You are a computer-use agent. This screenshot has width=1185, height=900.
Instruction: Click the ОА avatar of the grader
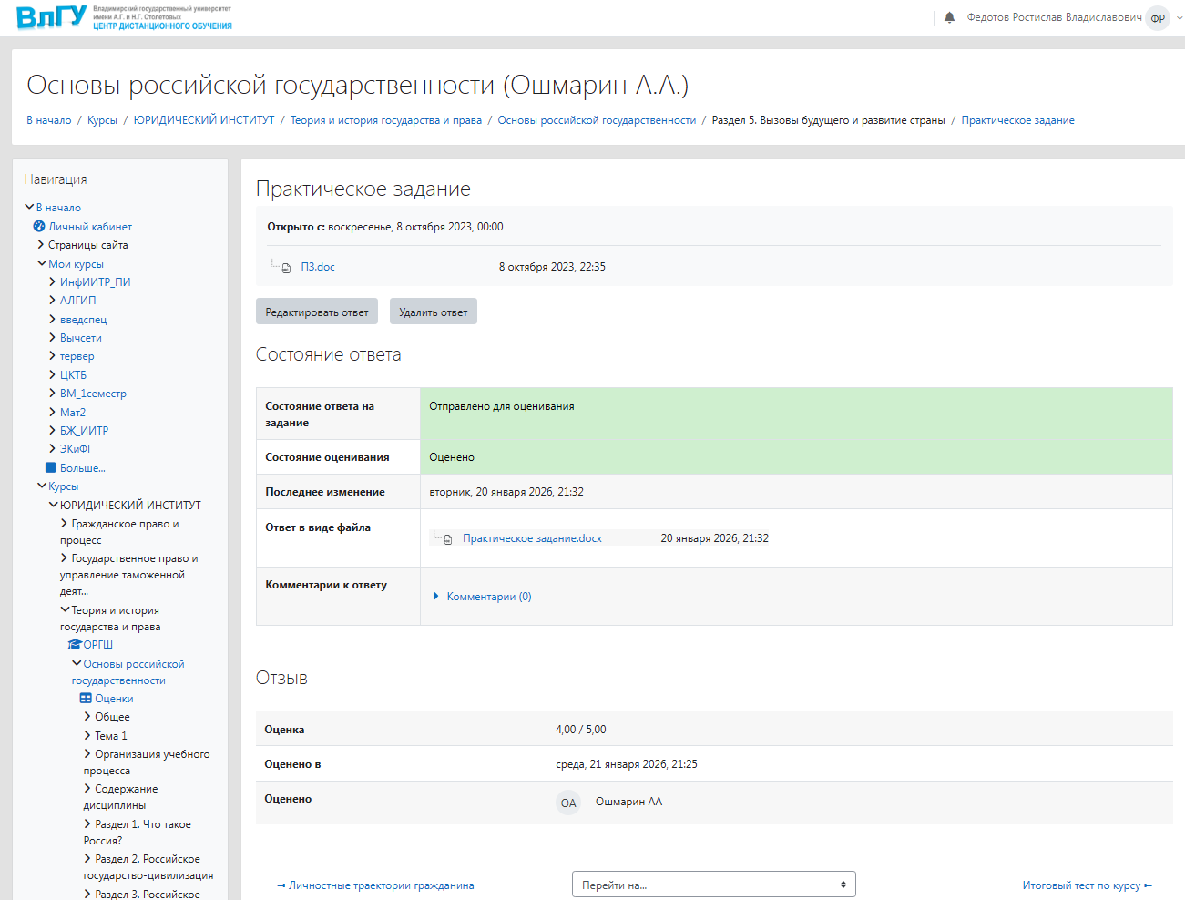pyautogui.click(x=568, y=803)
